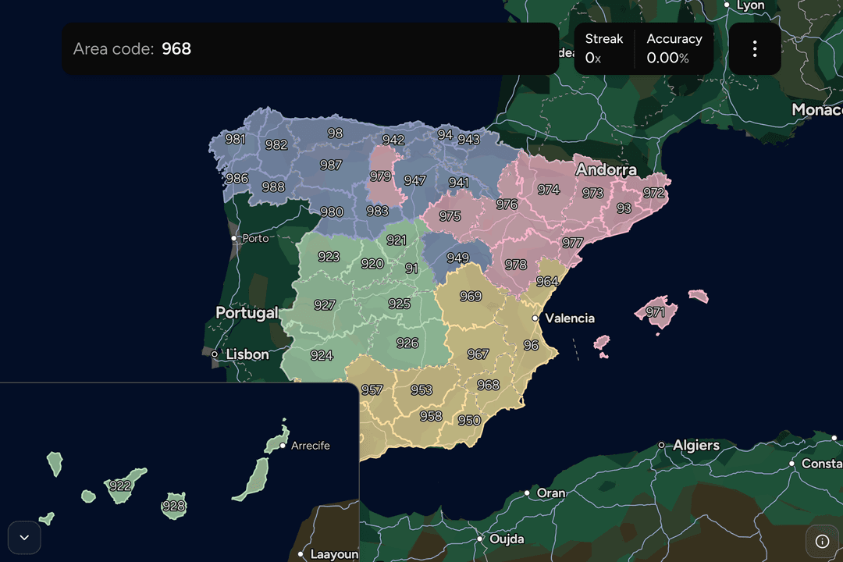Image resolution: width=843 pixels, height=562 pixels.
Task: Select region 971 on the Balearic Islands
Action: [x=656, y=312]
